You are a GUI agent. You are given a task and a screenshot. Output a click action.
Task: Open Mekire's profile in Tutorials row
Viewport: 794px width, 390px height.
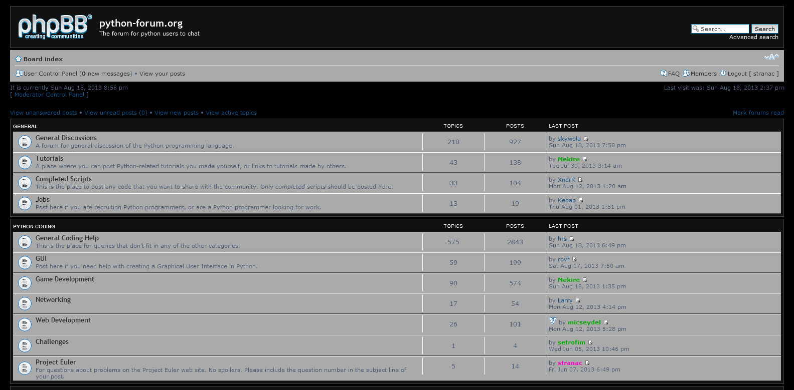coord(569,160)
